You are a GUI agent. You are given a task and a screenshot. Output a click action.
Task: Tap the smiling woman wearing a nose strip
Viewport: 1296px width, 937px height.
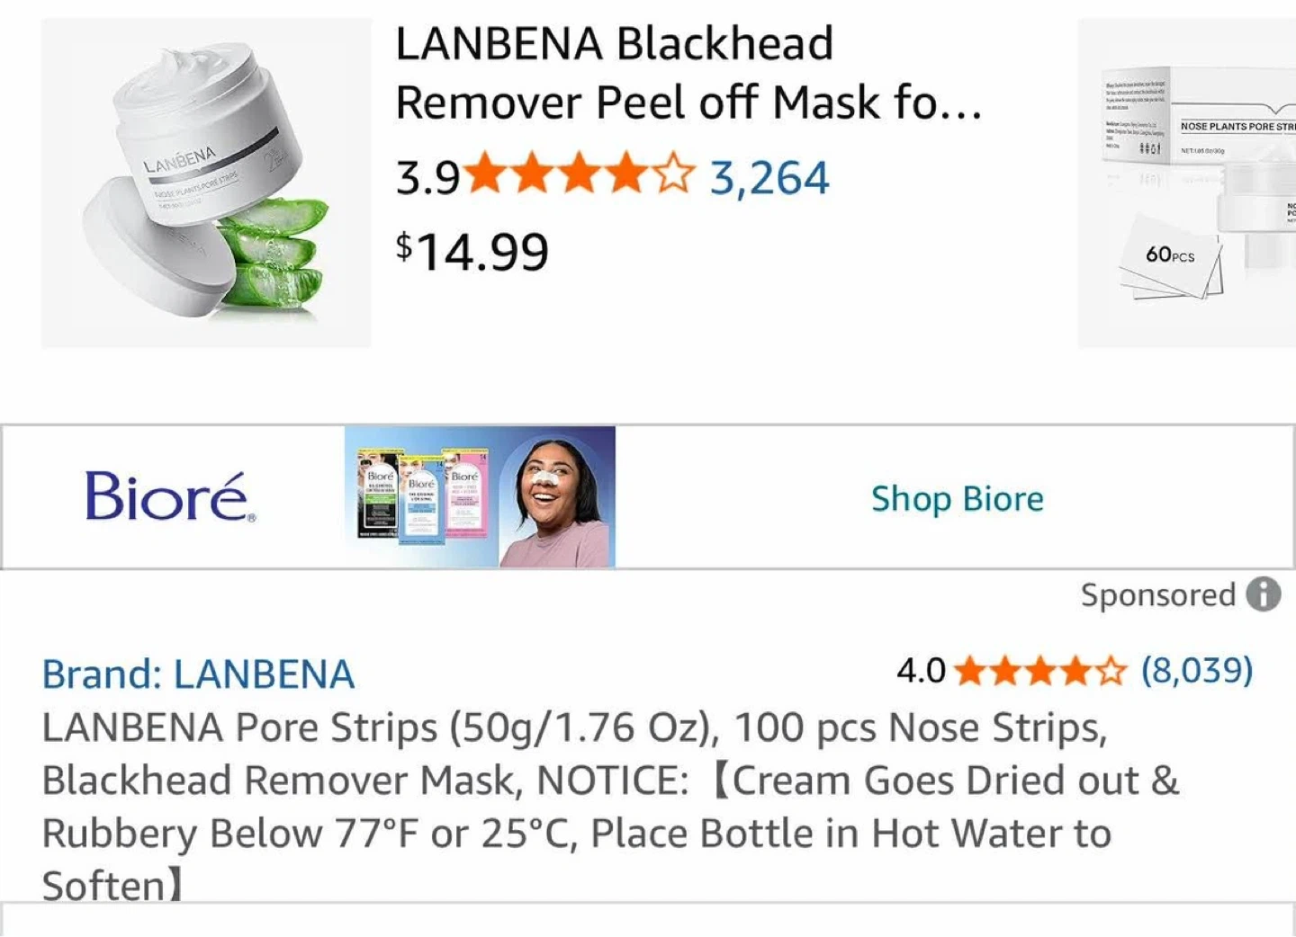555,499
